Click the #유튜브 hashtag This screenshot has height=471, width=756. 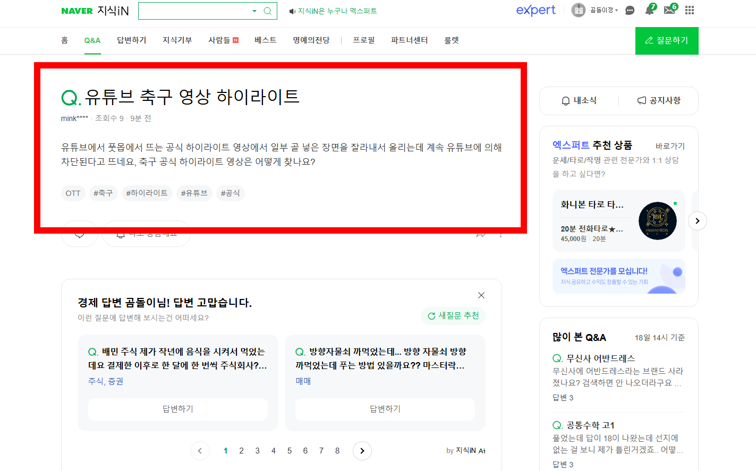[194, 193]
